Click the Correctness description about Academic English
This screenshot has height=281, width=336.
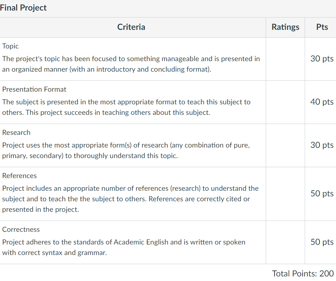pyautogui.click(x=124, y=247)
